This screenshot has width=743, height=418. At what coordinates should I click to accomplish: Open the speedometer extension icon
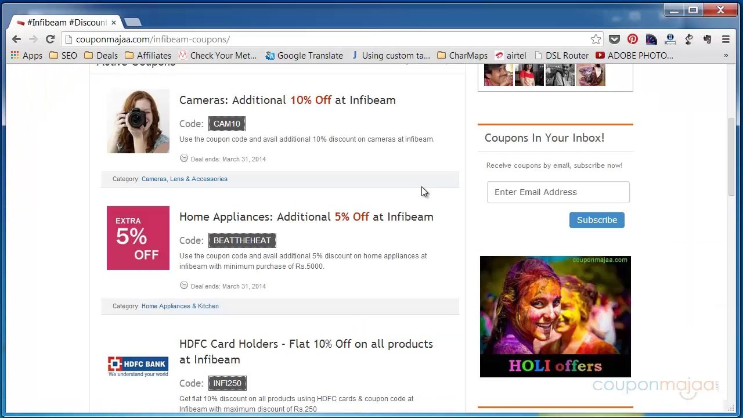(651, 39)
